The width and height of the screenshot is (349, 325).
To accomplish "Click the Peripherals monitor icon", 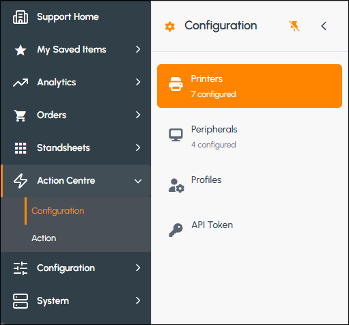I will click(176, 135).
